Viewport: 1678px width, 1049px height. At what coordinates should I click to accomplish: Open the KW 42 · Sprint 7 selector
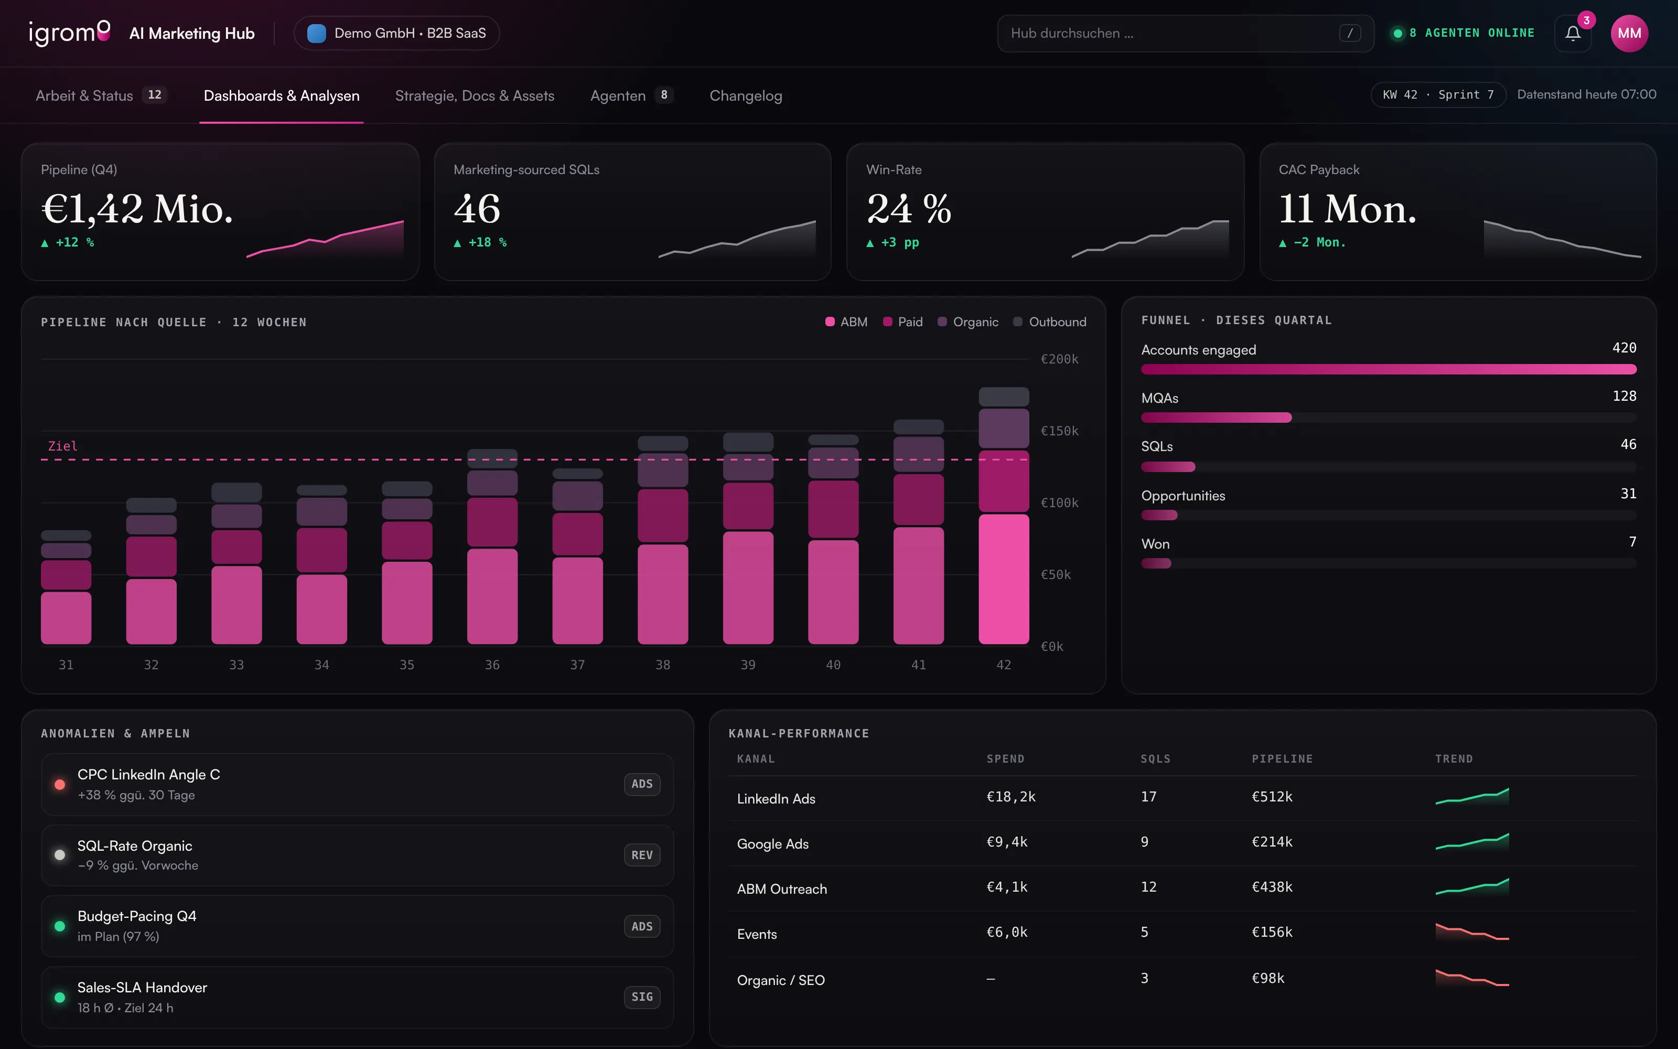tap(1438, 95)
